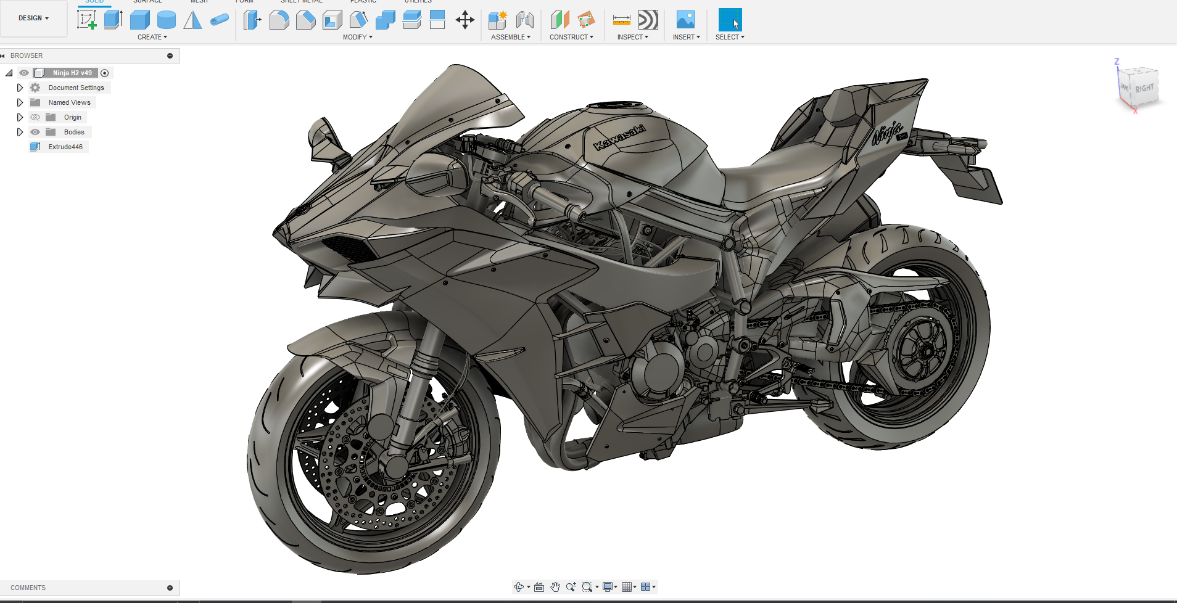Activate the Pan hand tool
The image size is (1177, 603).
tap(555, 587)
